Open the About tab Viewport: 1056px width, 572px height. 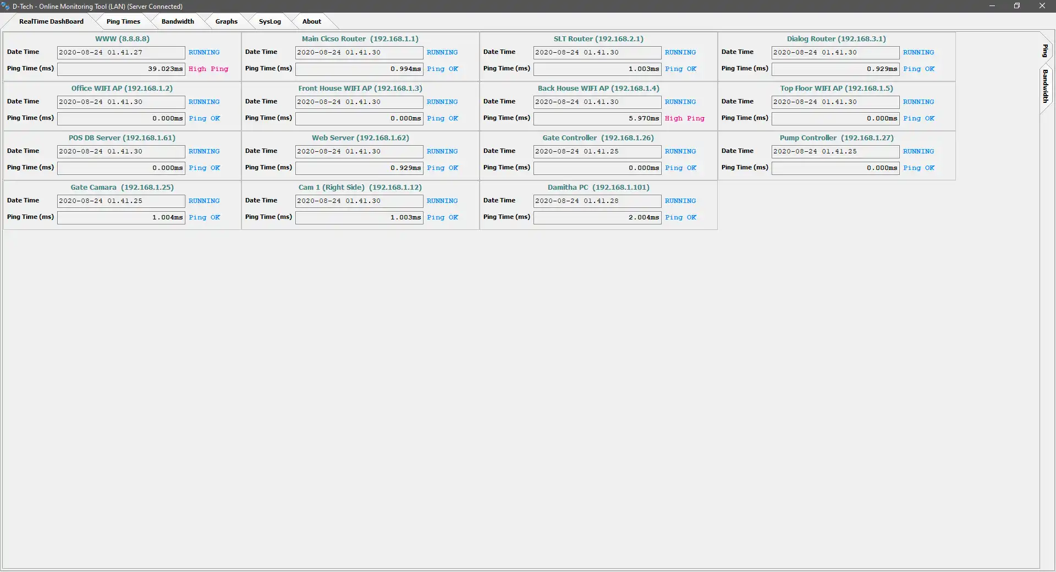(x=311, y=21)
